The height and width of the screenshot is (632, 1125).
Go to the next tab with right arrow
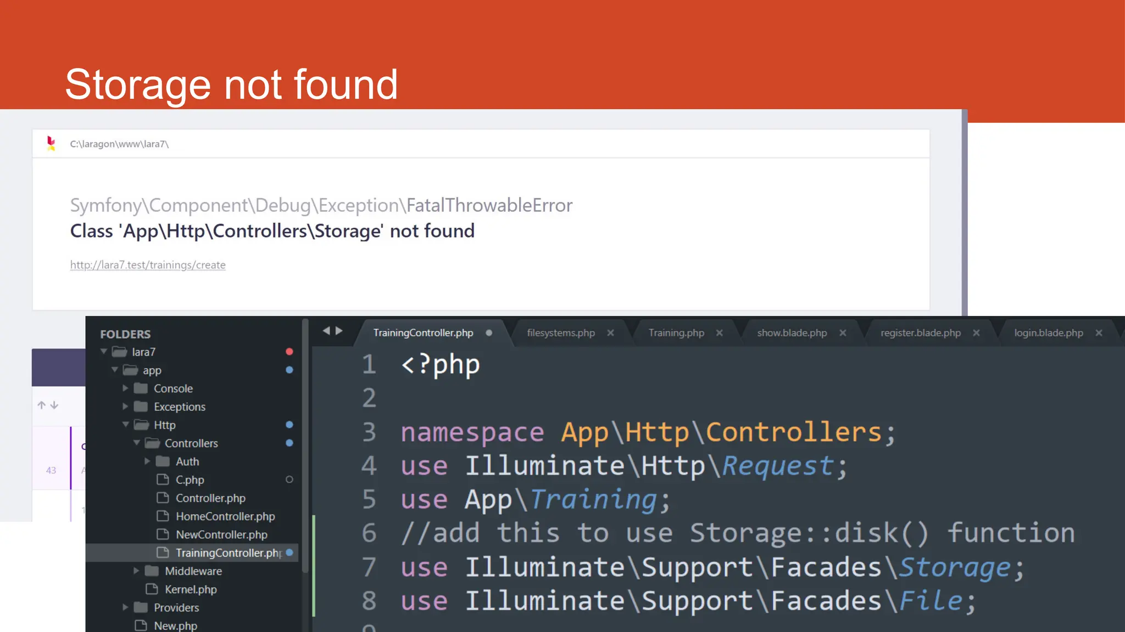point(339,331)
